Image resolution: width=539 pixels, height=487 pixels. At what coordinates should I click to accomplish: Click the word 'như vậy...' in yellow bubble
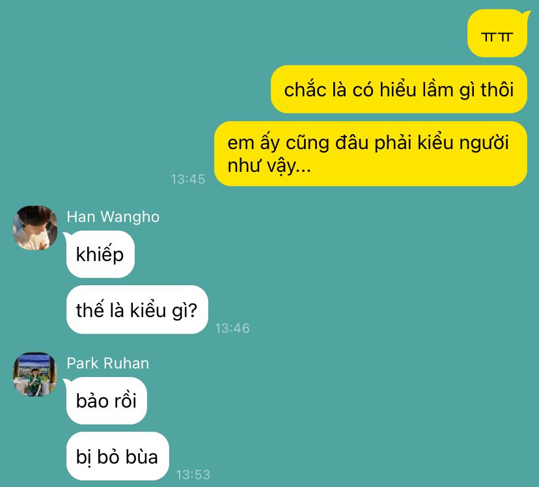[x=269, y=166]
